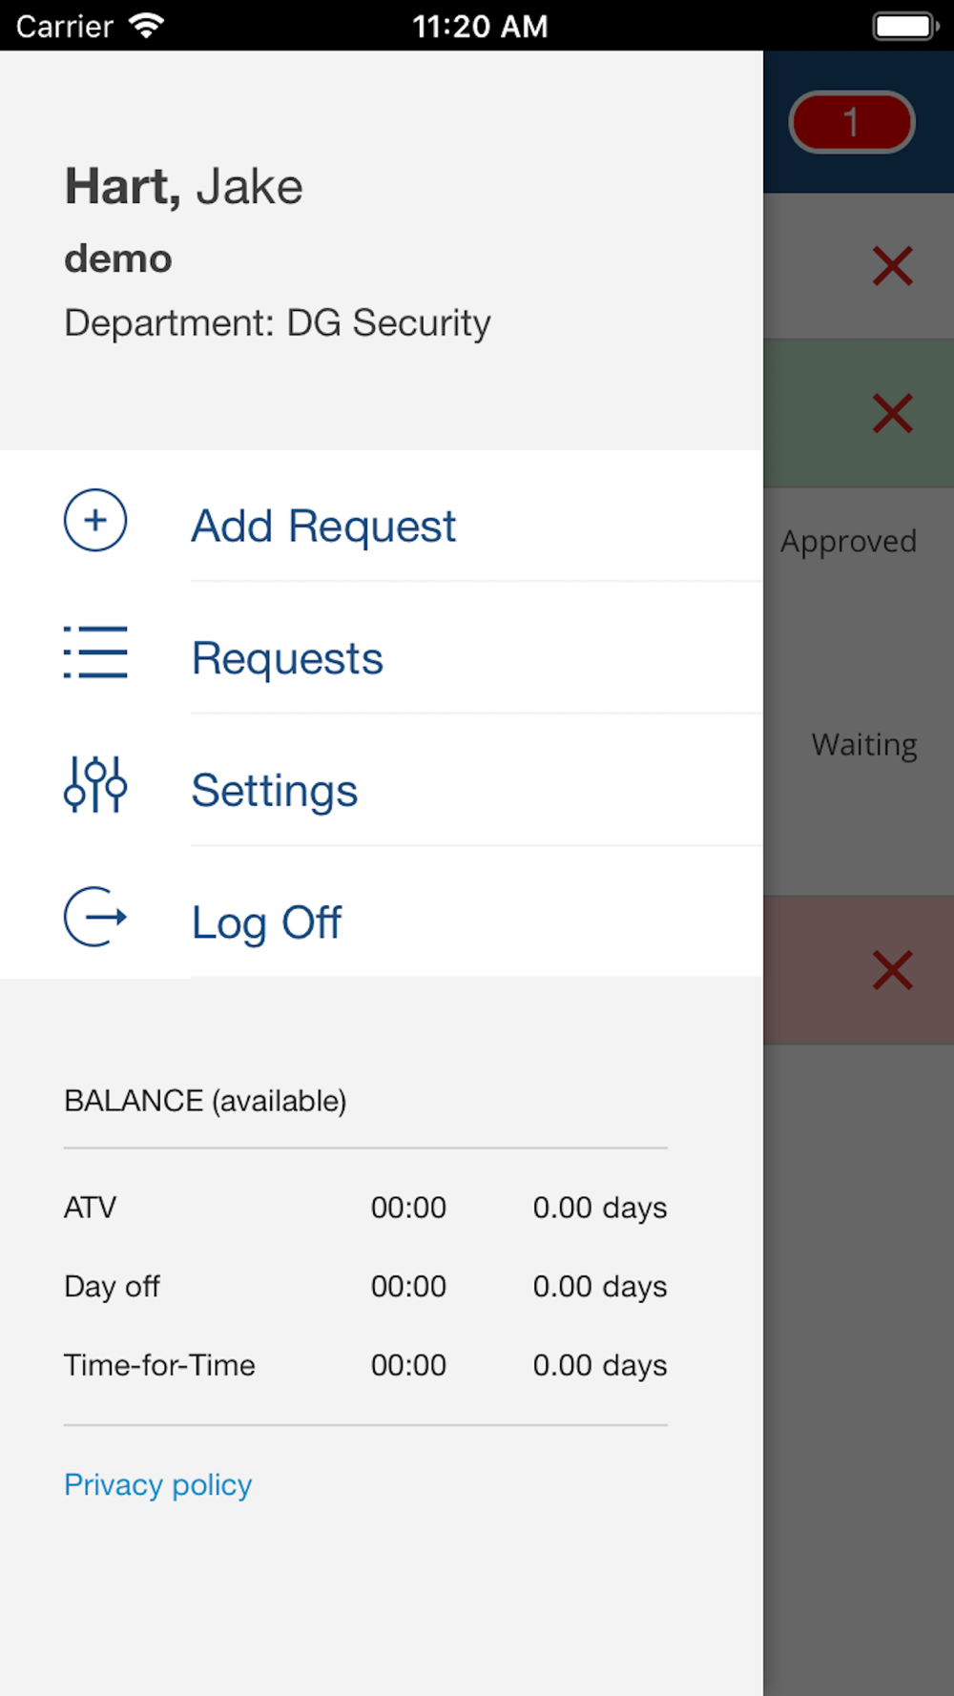Tap the sliders icon beside Settings
This screenshot has height=1696, width=954.
[x=95, y=784]
